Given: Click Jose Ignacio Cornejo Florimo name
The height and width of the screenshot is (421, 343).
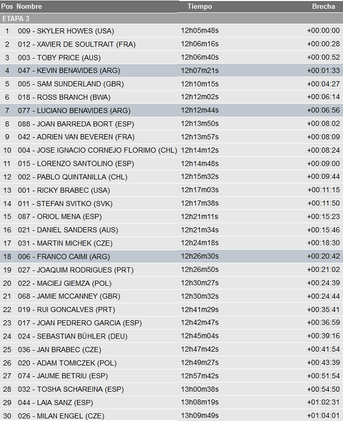Looking at the screenshot, I should (97, 151).
